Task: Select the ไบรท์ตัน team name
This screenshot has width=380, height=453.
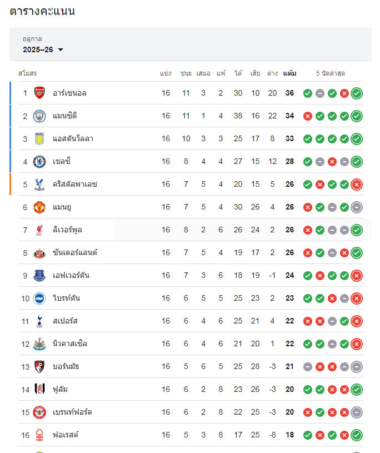Action: 66,298
